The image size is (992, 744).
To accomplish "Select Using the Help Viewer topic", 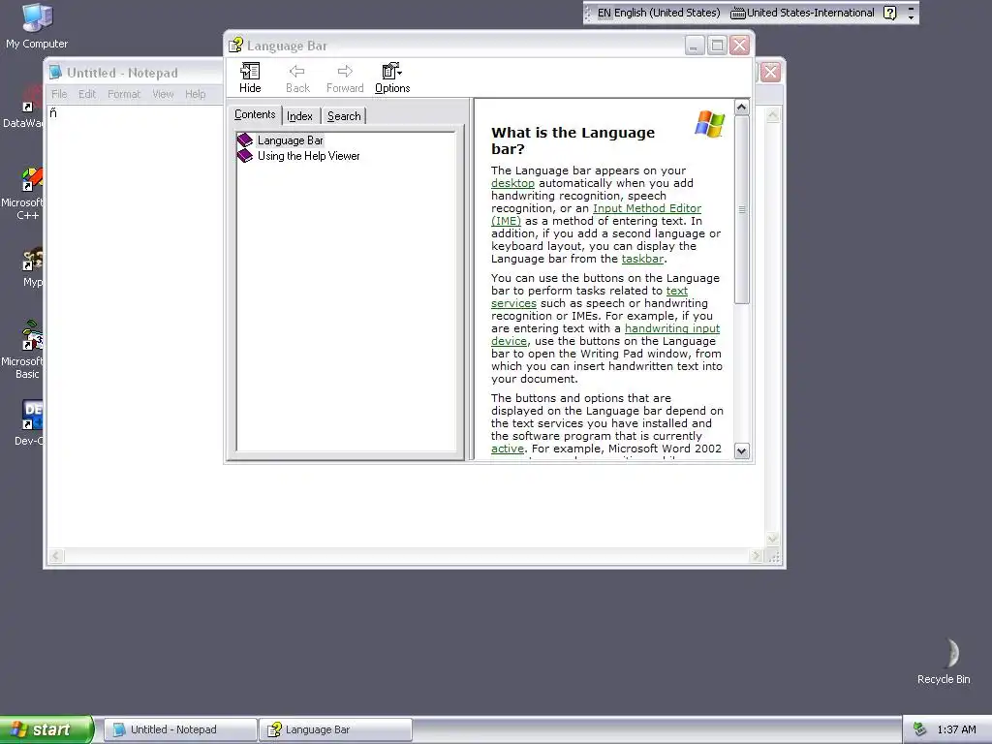I will tap(309, 156).
